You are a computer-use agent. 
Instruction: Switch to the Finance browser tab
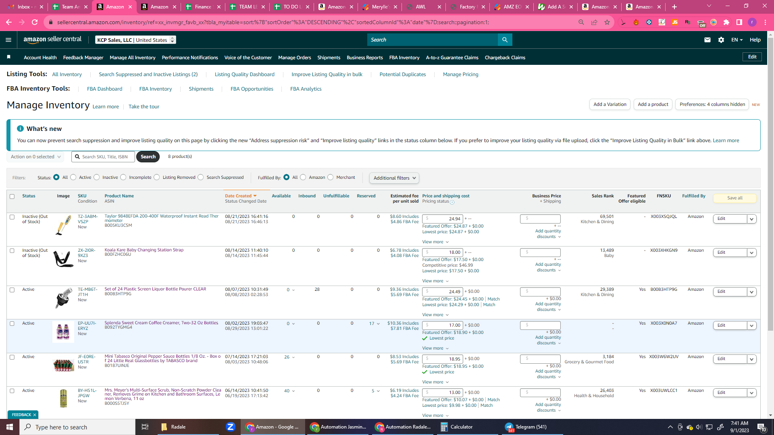pyautogui.click(x=203, y=7)
